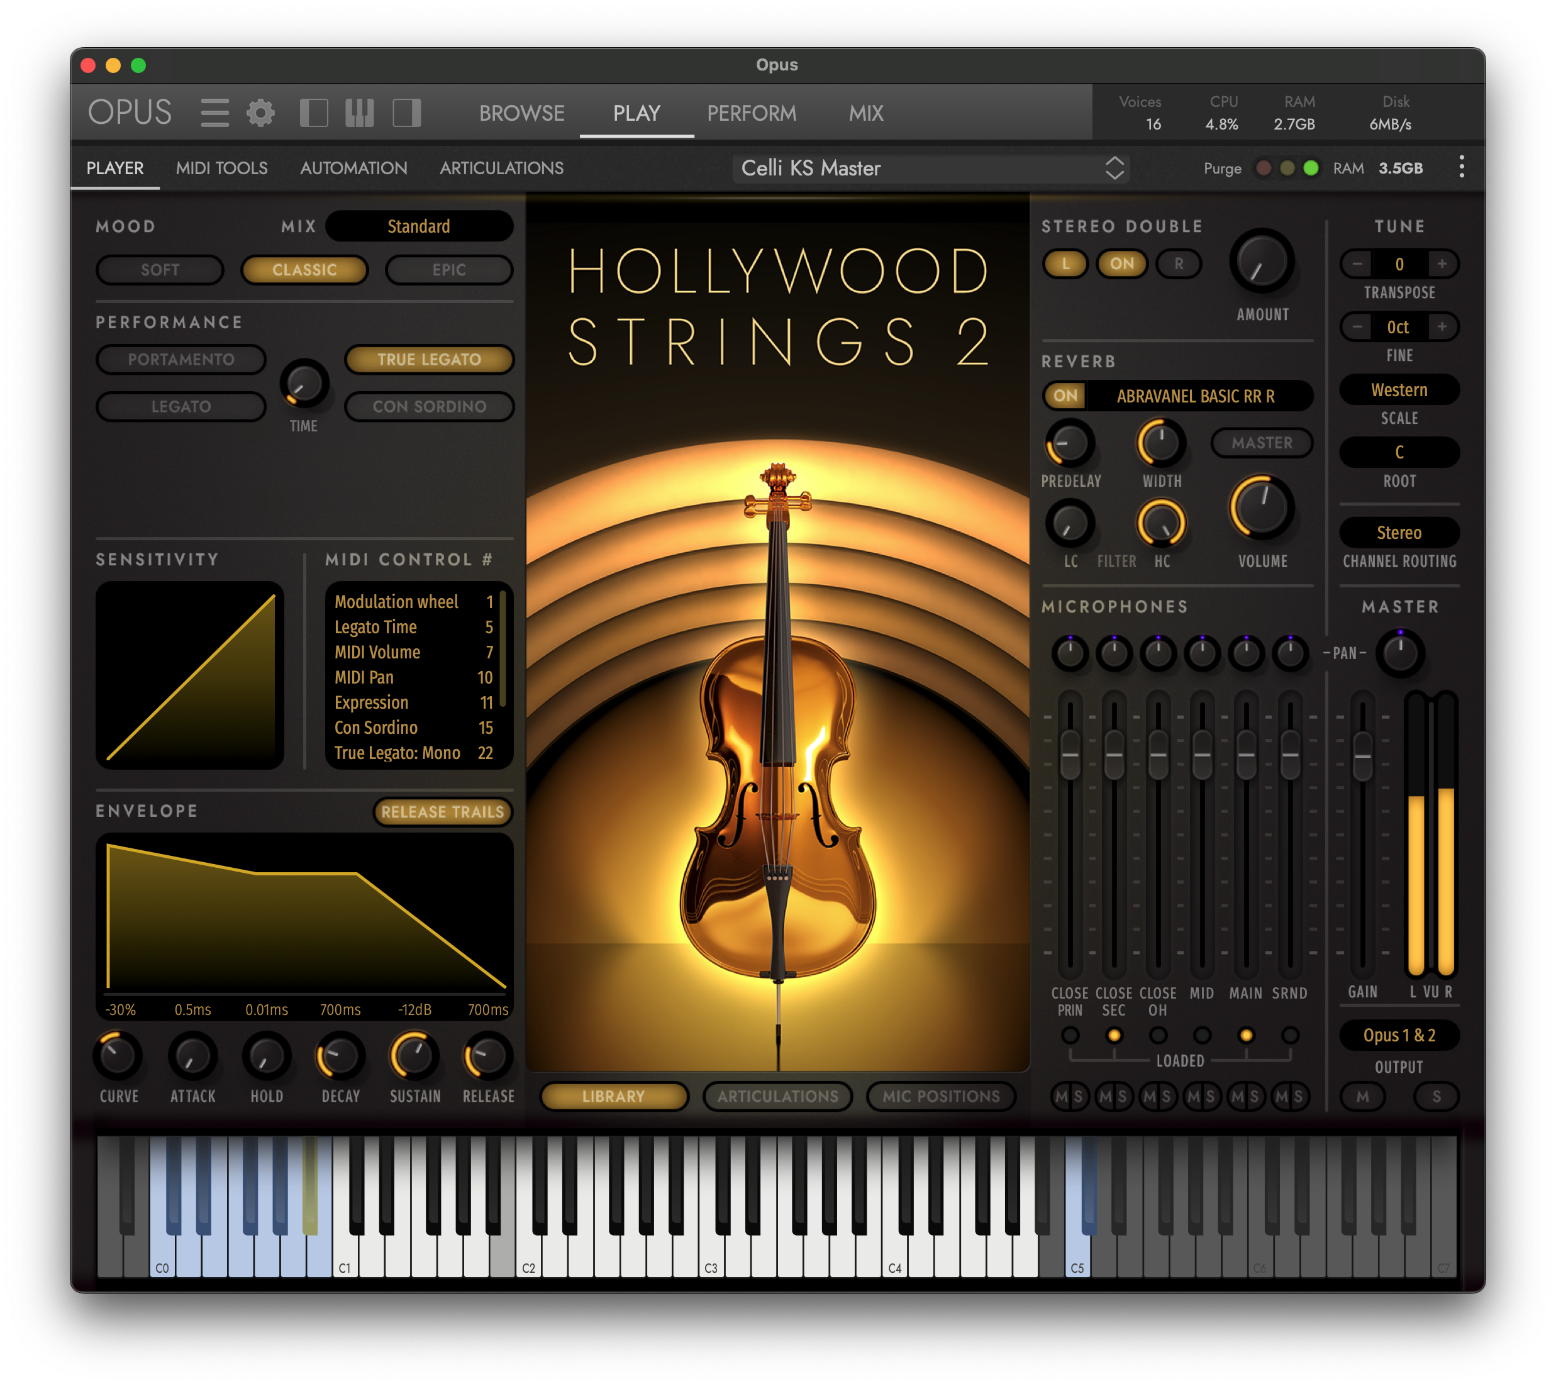
Task: Open the Automation tab
Action: 353,167
